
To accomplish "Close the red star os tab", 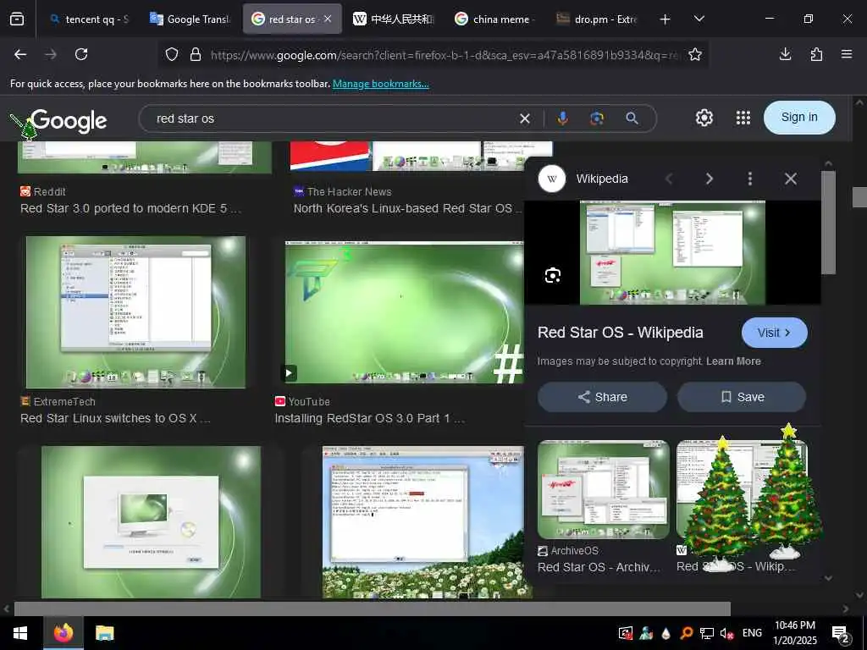I will point(328,19).
